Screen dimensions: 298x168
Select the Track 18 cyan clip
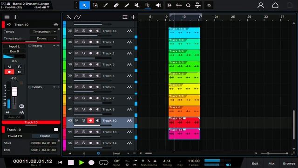(x=184, y=33)
